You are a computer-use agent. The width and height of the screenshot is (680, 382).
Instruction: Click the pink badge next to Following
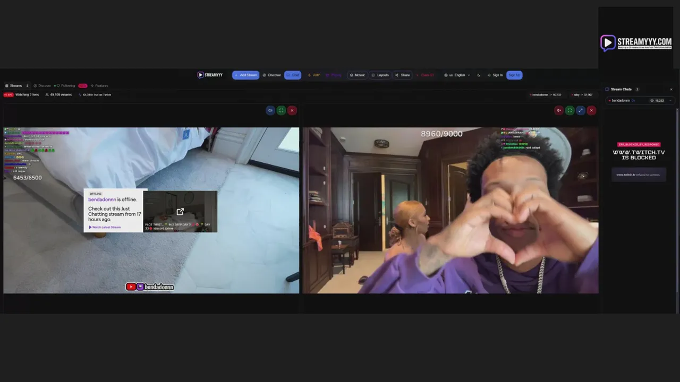coord(82,85)
